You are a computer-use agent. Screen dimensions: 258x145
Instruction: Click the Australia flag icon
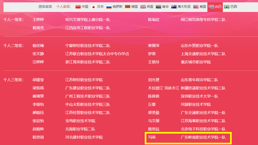(174, 7)
